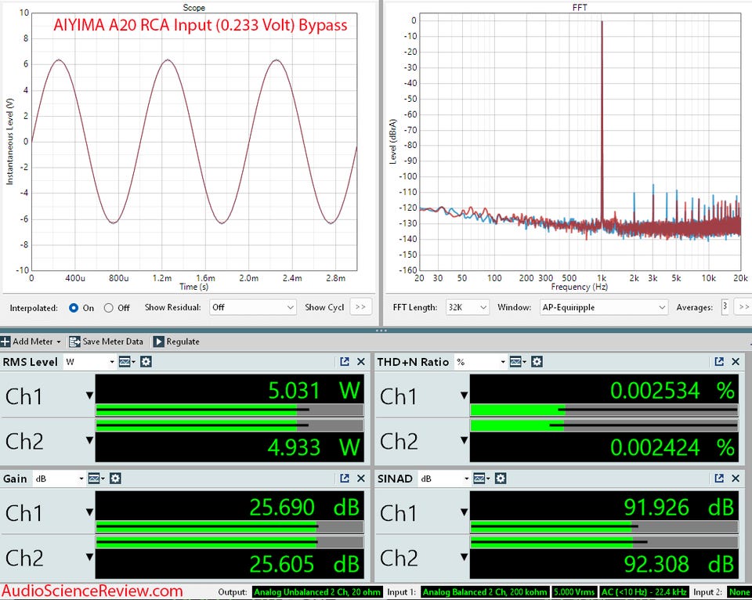752x600 pixels.
Task: Close the THD+N Ratio meter
Action: point(736,362)
